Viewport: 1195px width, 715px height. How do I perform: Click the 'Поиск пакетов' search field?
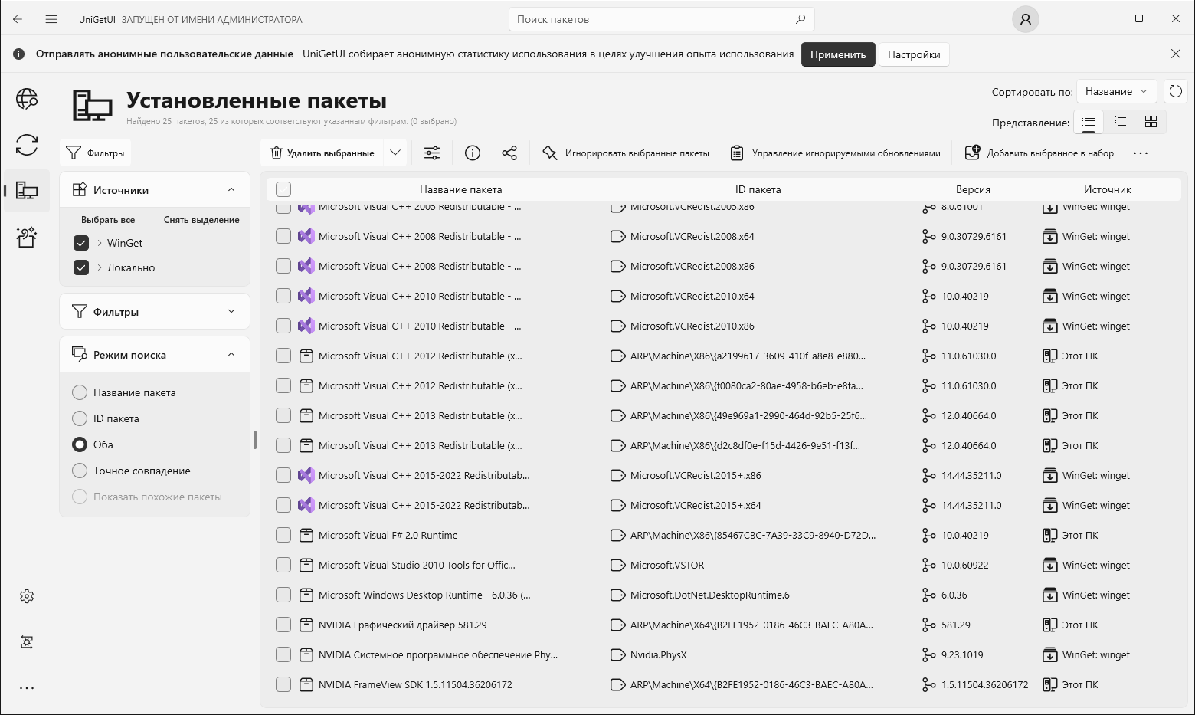[x=651, y=19]
